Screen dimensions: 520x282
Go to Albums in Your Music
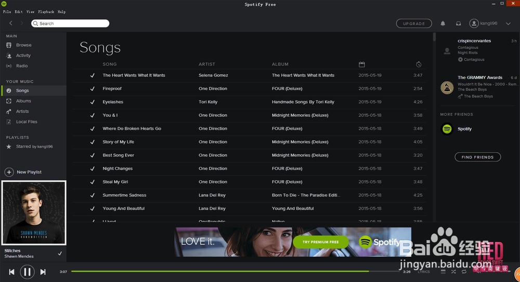23,101
